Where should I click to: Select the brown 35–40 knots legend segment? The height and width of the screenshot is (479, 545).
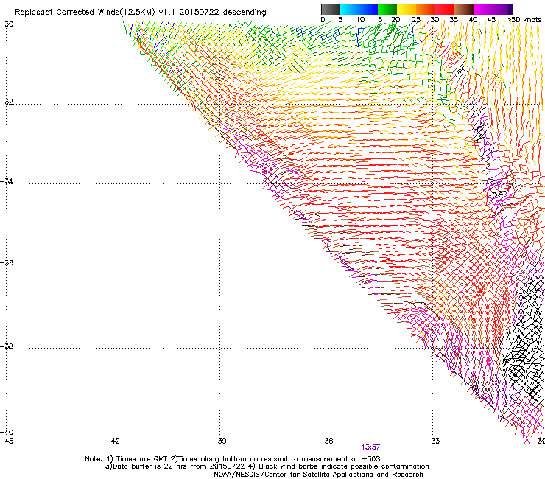(x=464, y=9)
